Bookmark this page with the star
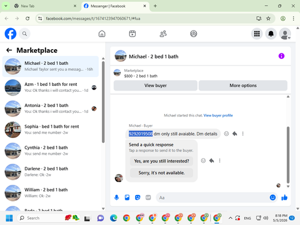This screenshot has width=300, height=225. pyautogui.click(x=268, y=19)
